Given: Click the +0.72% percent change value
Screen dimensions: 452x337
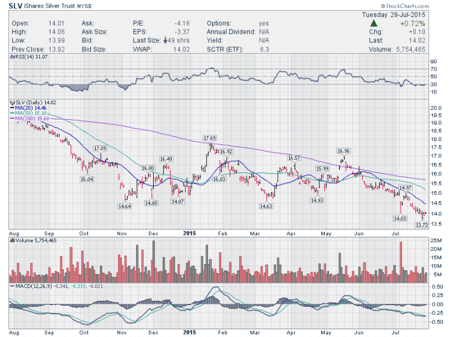Looking at the screenshot, I should (412, 24).
